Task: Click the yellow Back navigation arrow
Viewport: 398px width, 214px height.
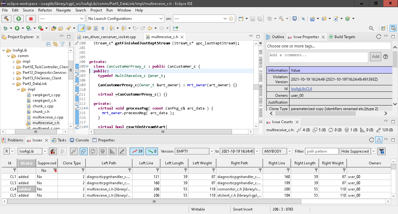Action: (x=150, y=28)
